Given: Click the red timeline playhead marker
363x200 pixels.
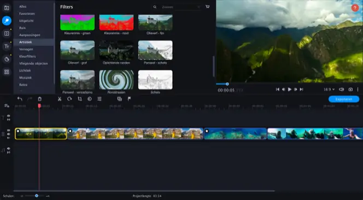Looking at the screenshot, I should (x=39, y=106).
